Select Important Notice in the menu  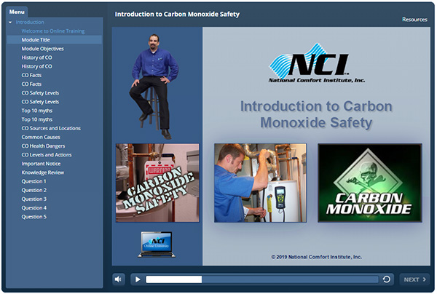(41, 164)
